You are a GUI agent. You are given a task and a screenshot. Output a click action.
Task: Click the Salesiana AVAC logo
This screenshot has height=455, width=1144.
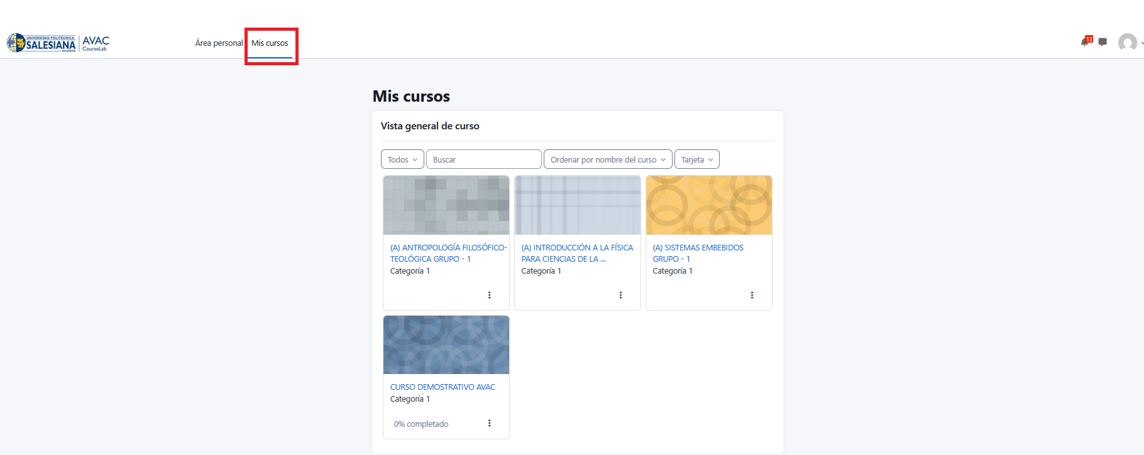(58, 43)
